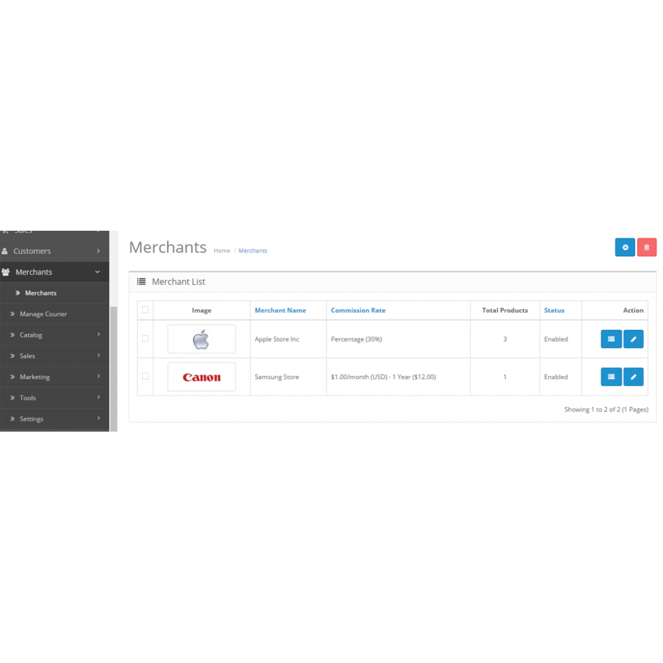Tick the checkbox for the Apple Store Inc row
663x663 pixels.
pos(145,339)
